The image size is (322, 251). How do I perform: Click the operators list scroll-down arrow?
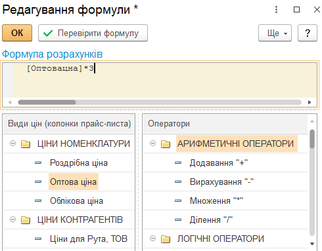click(312, 244)
